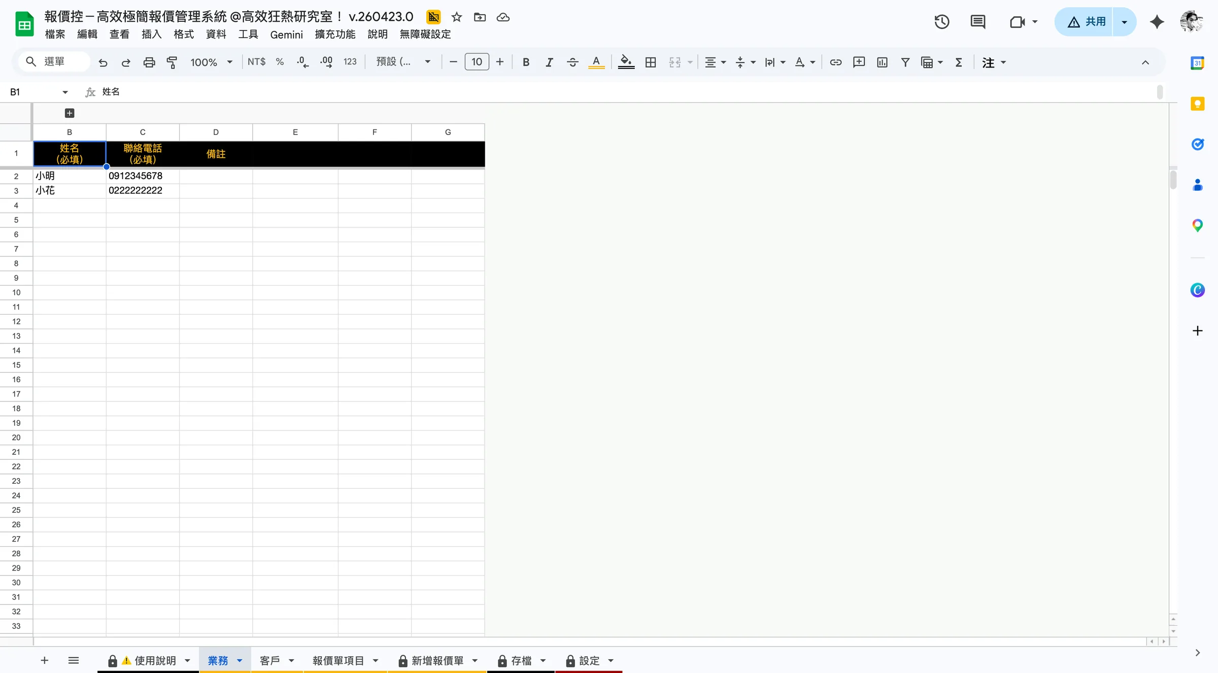Click the Gemini sparkle icon
The image size is (1218, 673).
click(1157, 22)
